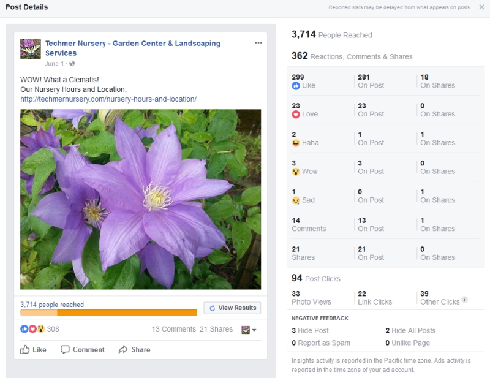Click the orange reach progress bar
Image resolution: width=490 pixels, height=383 pixels.
109,313
